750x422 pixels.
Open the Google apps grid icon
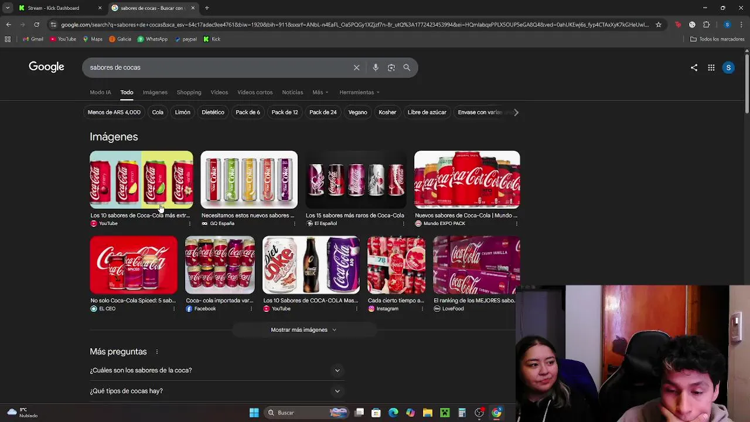click(711, 67)
